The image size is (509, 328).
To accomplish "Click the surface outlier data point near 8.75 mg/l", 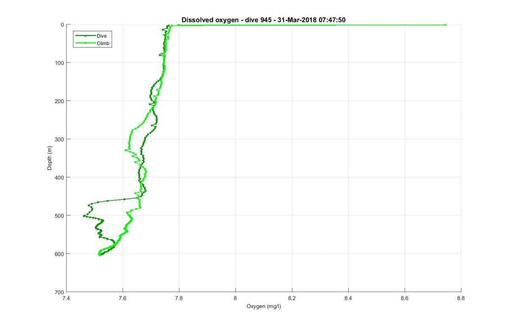I will click(445, 25).
